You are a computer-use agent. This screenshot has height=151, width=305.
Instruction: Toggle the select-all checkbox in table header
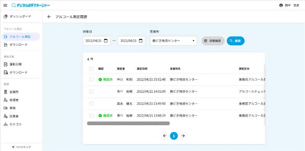(91, 69)
